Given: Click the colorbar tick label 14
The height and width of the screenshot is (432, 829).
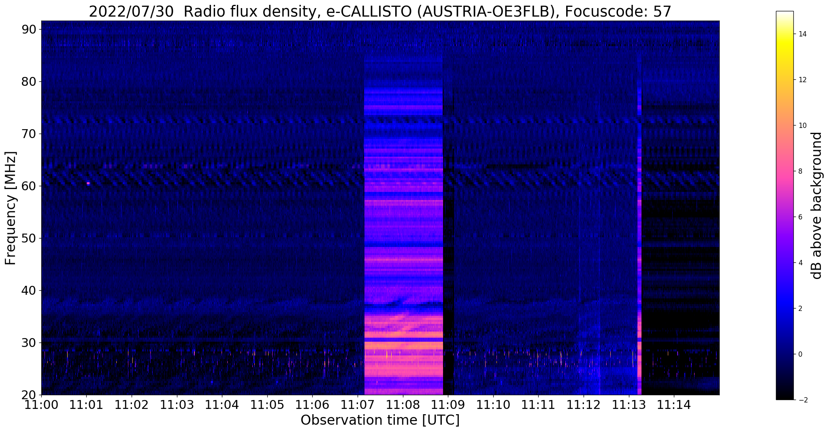Looking at the screenshot, I should tap(802, 34).
